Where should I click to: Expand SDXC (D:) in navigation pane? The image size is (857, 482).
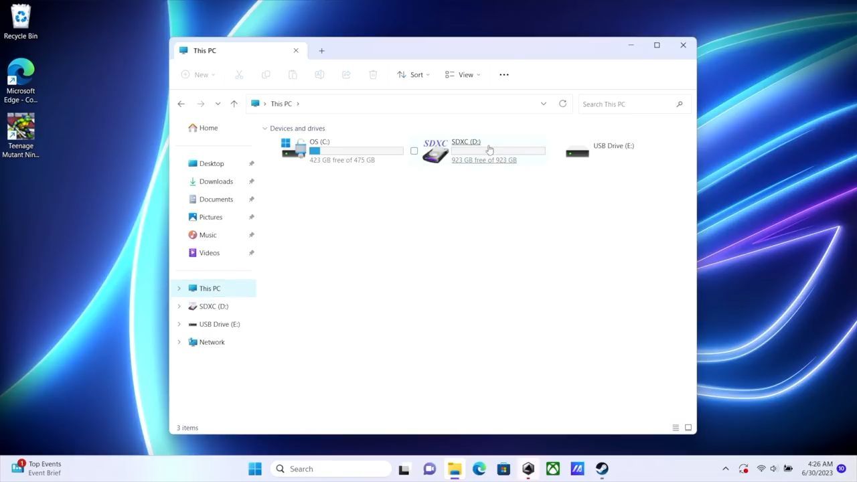tap(179, 307)
